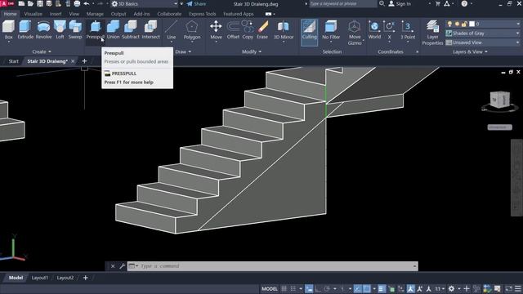Toggle Culling selection mode

[x=309, y=32]
